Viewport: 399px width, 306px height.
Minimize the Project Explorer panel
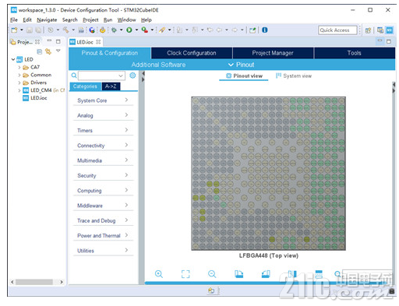coord(49,41)
